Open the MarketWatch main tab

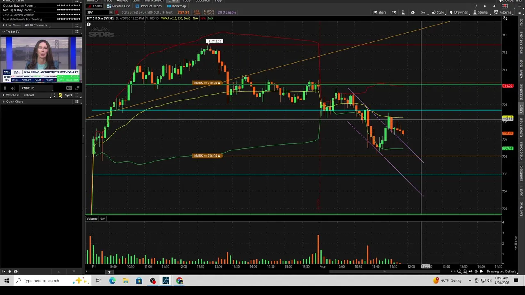(x=154, y=1)
